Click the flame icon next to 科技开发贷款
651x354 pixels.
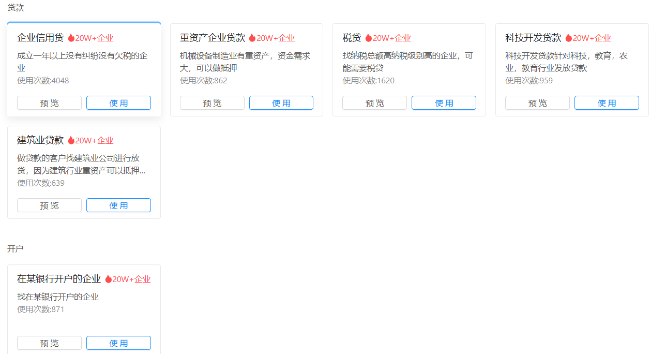(569, 38)
